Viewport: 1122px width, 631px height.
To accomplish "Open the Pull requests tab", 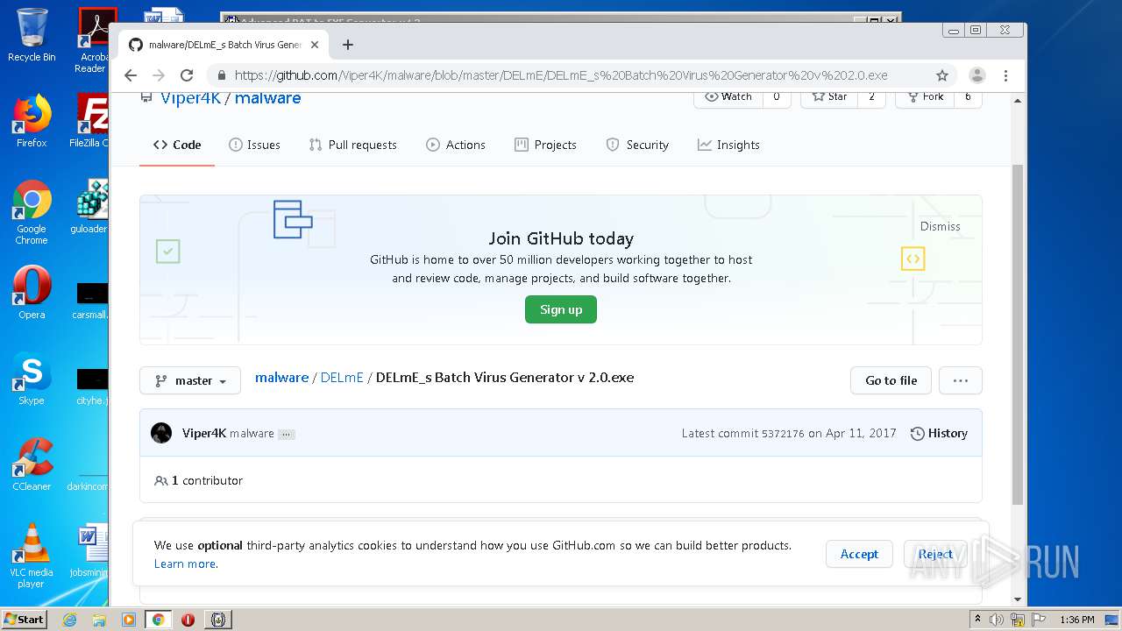I will coord(352,145).
